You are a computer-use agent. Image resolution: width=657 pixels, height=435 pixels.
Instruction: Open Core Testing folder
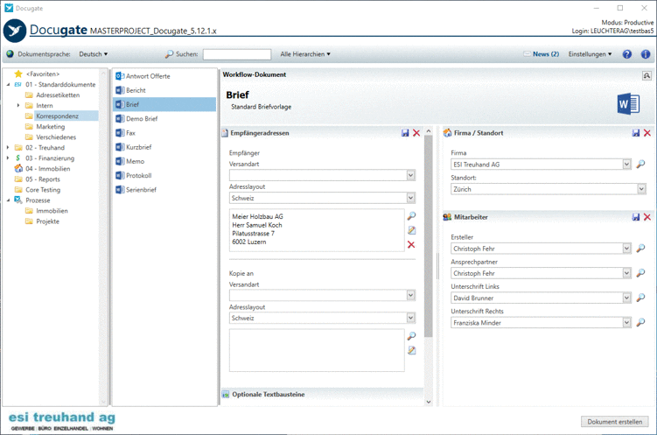(x=43, y=190)
